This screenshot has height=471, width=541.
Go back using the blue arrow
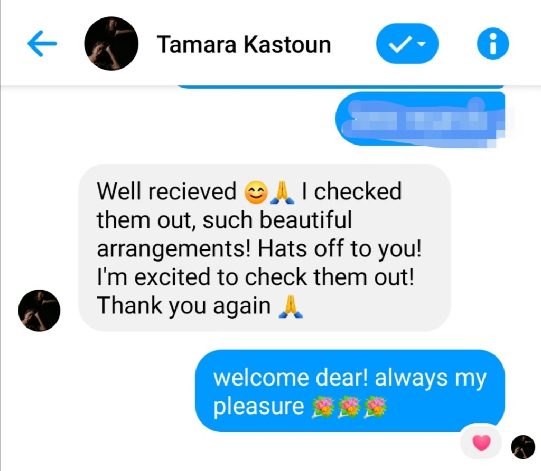point(42,44)
